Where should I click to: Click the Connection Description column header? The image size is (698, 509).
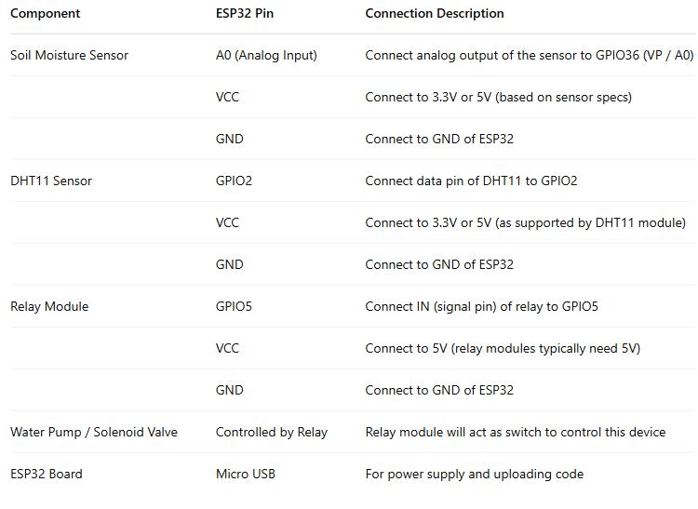(x=435, y=14)
